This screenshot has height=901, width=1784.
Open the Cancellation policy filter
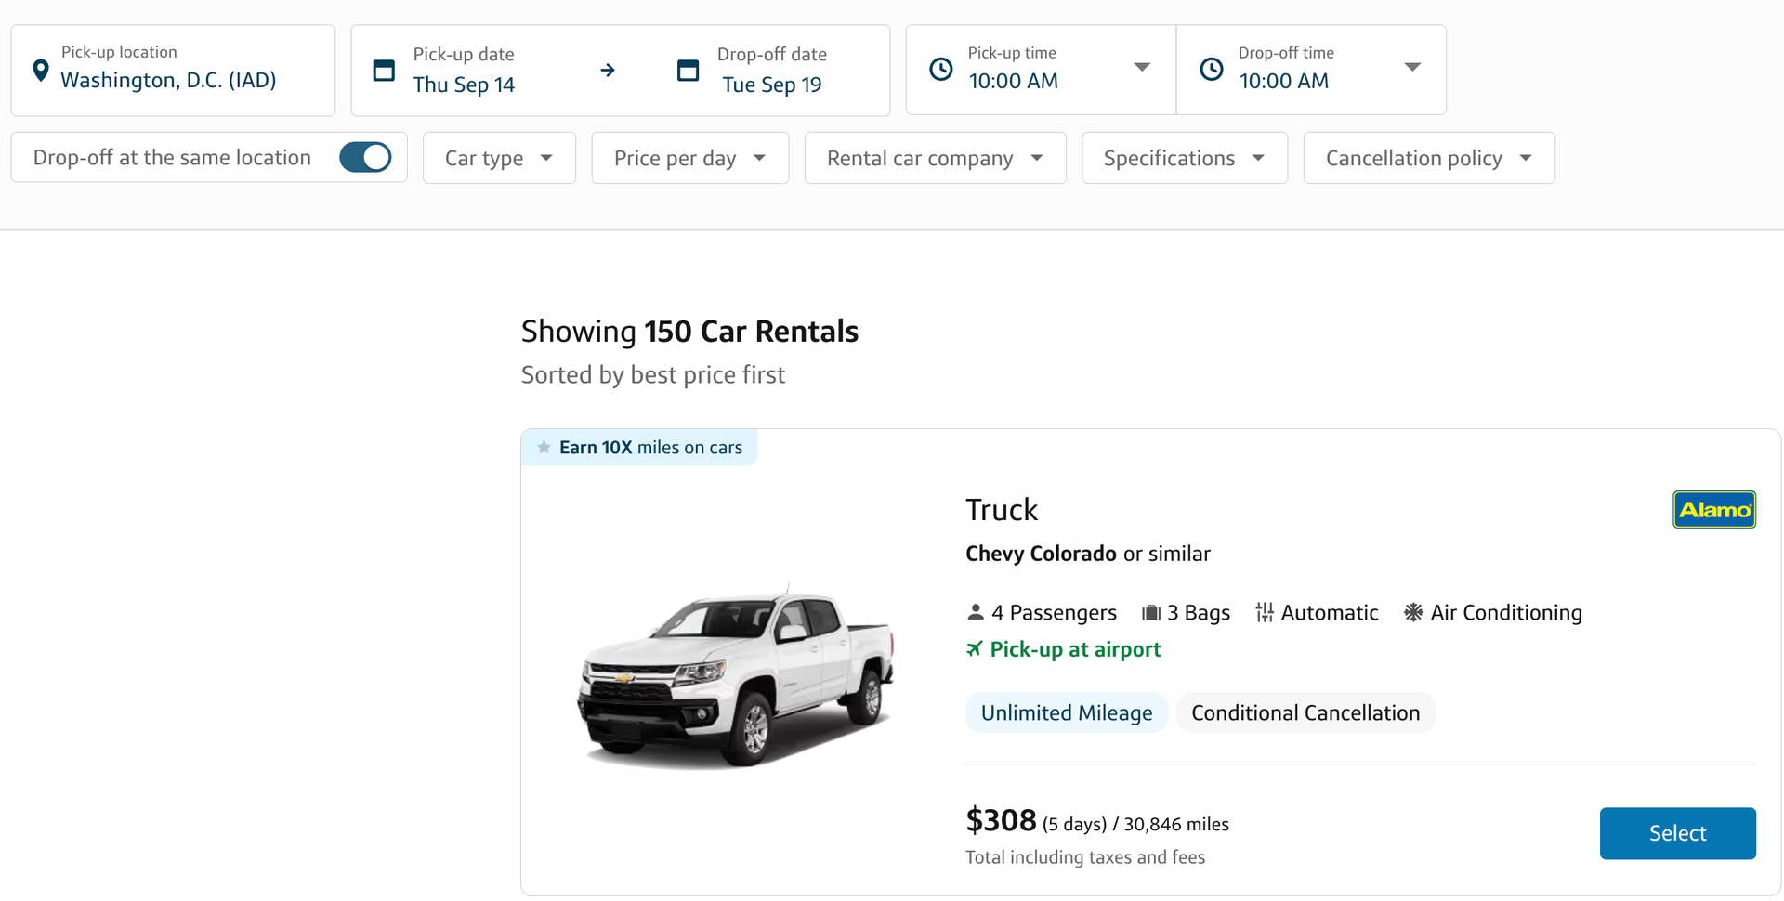coord(1428,158)
